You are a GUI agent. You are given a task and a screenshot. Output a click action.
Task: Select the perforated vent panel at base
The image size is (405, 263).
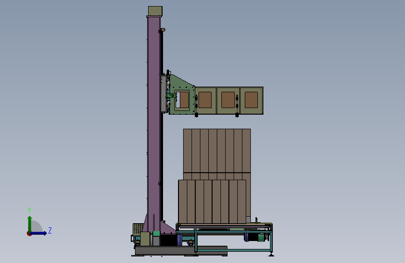138,229
